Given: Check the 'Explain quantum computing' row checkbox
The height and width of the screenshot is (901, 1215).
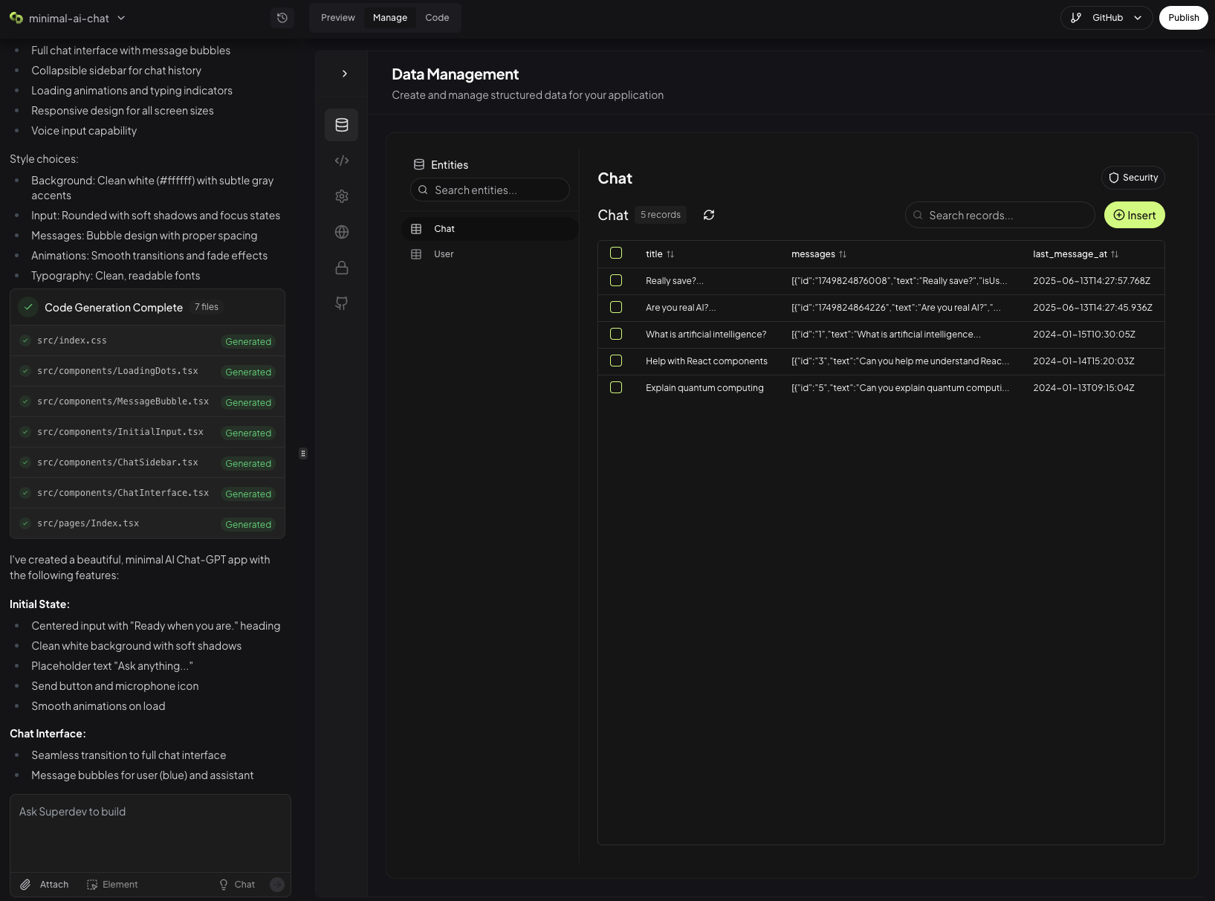Looking at the screenshot, I should 616,387.
